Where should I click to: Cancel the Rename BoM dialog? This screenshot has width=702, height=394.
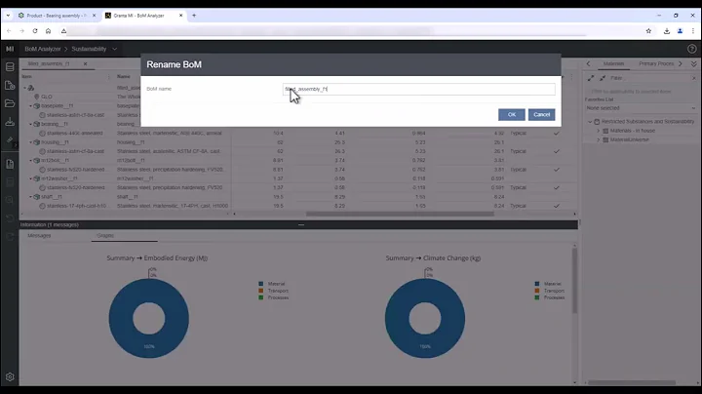click(x=541, y=115)
